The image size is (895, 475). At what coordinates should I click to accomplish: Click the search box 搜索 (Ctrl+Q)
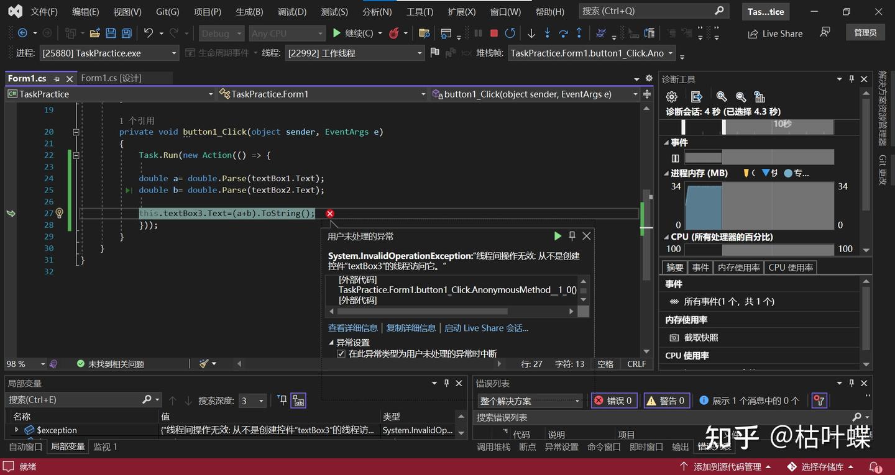[x=654, y=11]
